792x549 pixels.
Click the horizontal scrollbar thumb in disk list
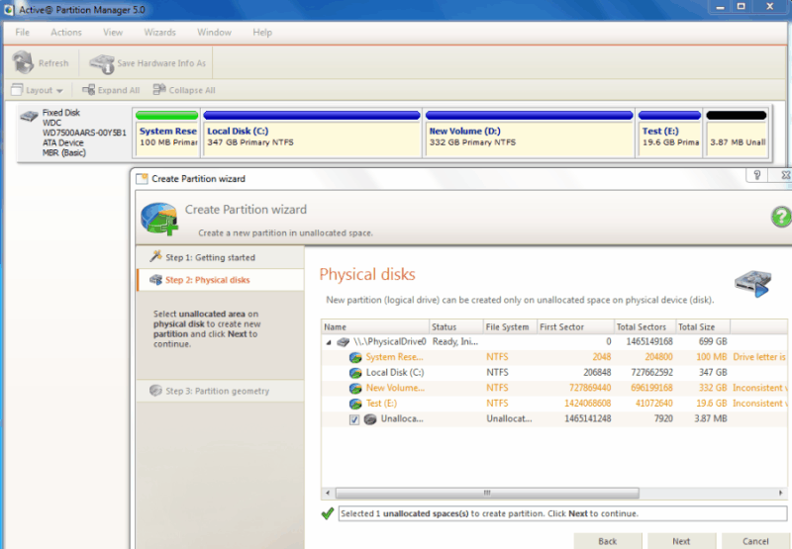pyautogui.click(x=487, y=493)
